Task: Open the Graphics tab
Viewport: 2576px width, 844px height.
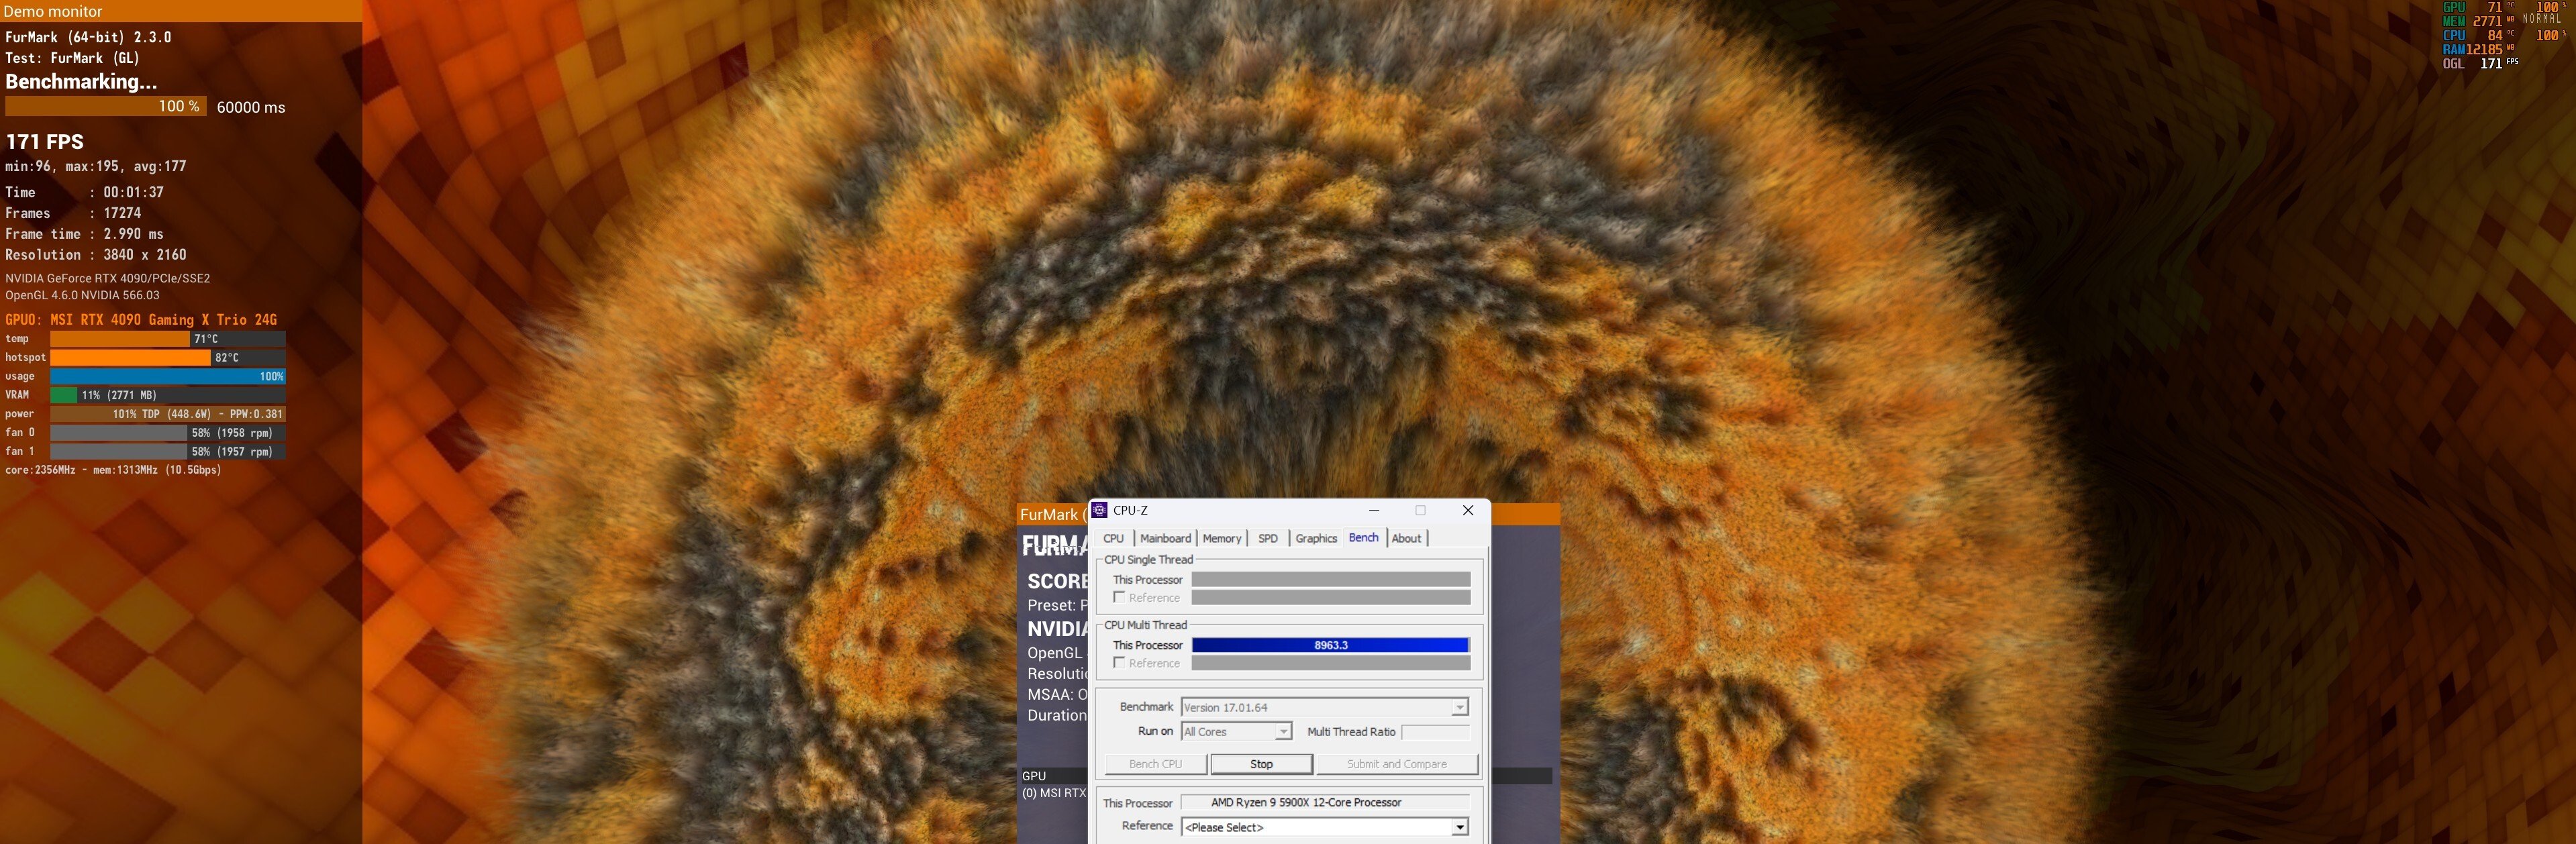Action: coord(1316,538)
